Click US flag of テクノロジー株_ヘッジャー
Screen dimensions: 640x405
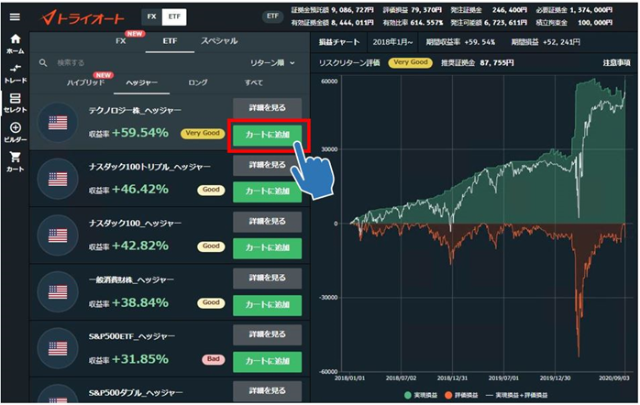58,123
